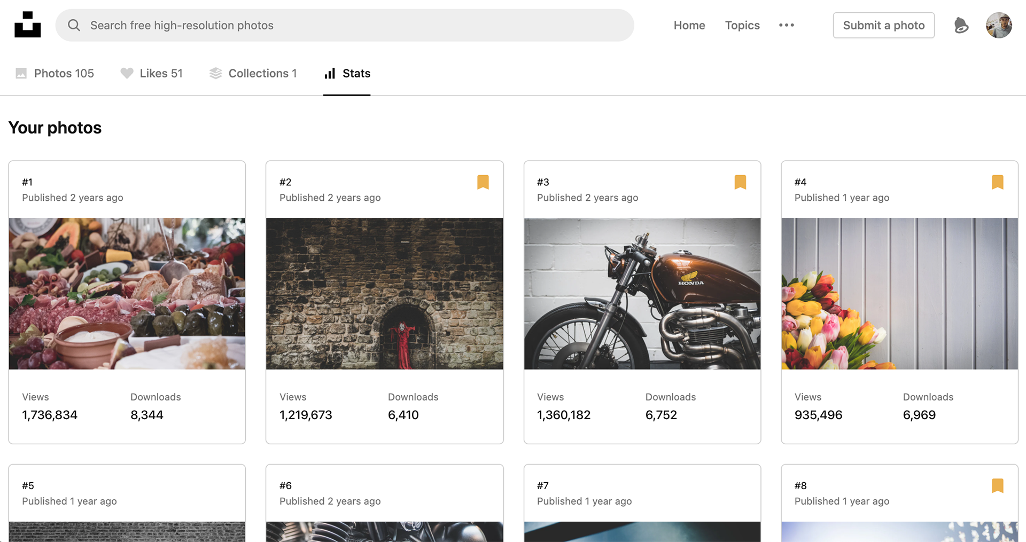Click the bookmark icon on photo #8

(x=998, y=485)
